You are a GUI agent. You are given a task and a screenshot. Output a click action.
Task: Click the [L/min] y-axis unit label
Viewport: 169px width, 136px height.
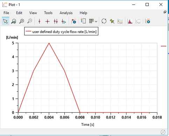point(12,37)
